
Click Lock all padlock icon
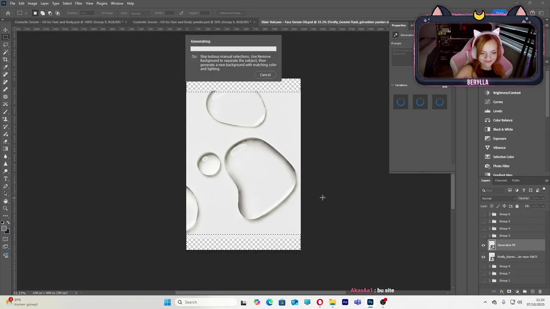(517, 206)
